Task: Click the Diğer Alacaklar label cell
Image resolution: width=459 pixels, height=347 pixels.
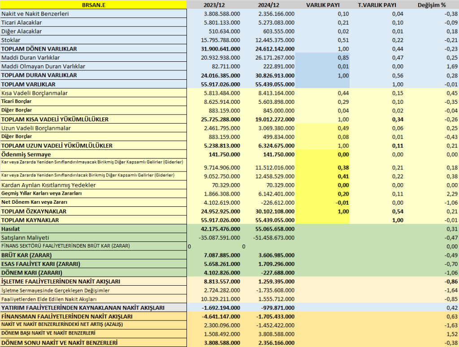Action: click(93, 31)
